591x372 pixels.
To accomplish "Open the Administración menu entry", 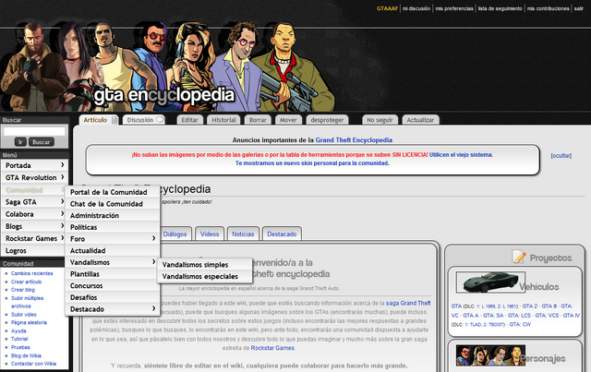I will click(113, 216).
